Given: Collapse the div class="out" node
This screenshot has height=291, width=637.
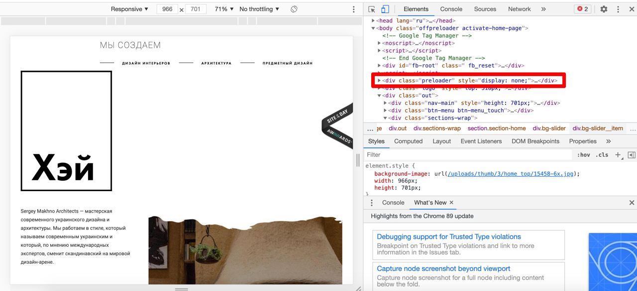Looking at the screenshot, I should (380, 95).
